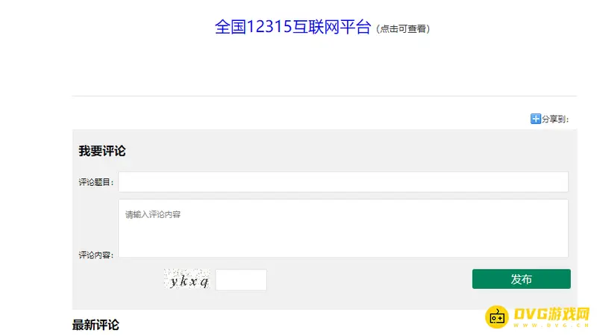Screen dimensions: 597x336
Task: Click the 评论内容 field label
Action: (96, 255)
